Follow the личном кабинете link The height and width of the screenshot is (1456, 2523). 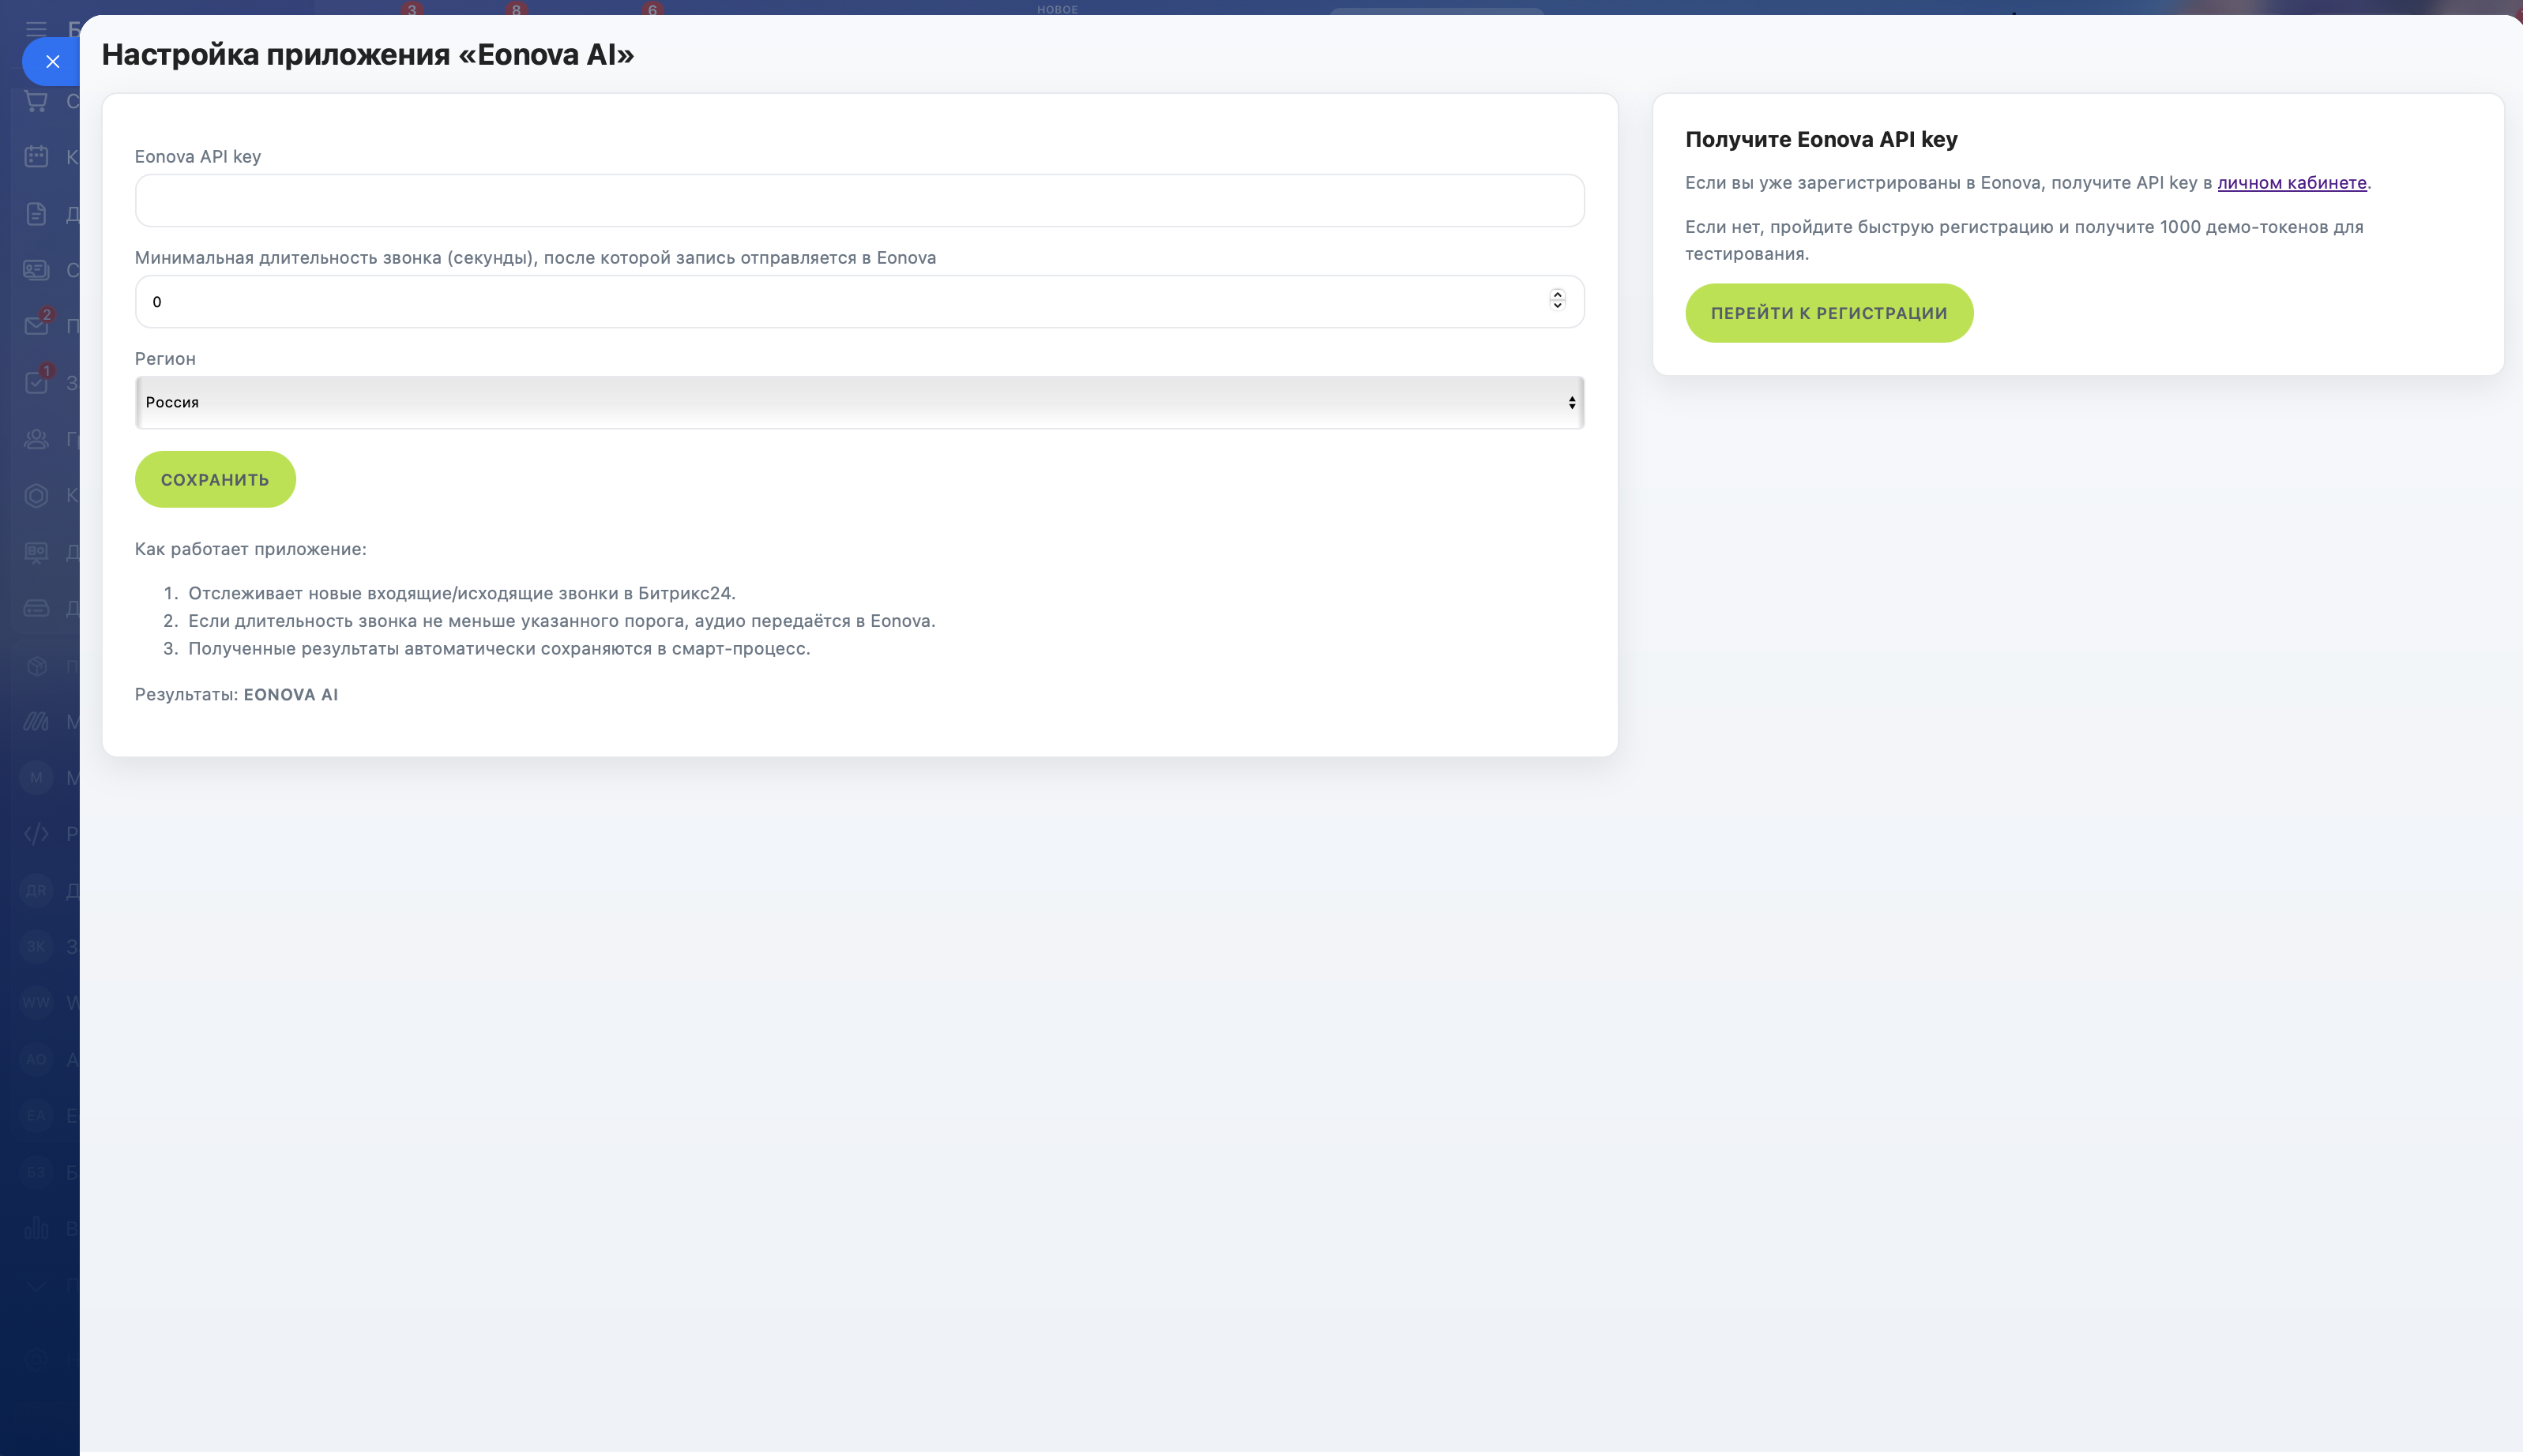[x=2292, y=183]
